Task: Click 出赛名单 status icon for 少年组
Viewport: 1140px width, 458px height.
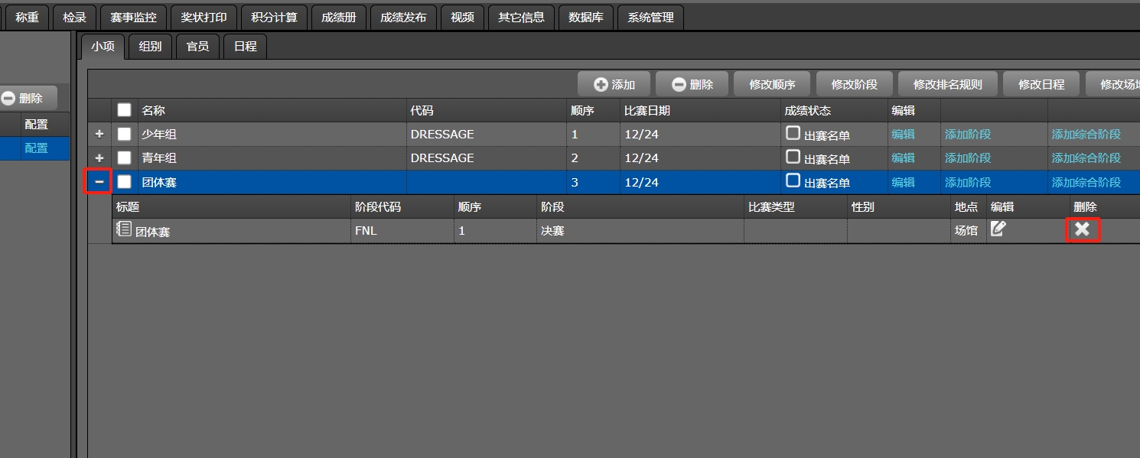Action: pyautogui.click(x=793, y=133)
